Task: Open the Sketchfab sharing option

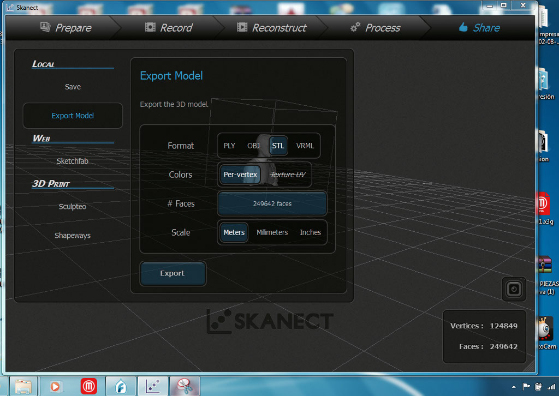Action: coord(73,161)
